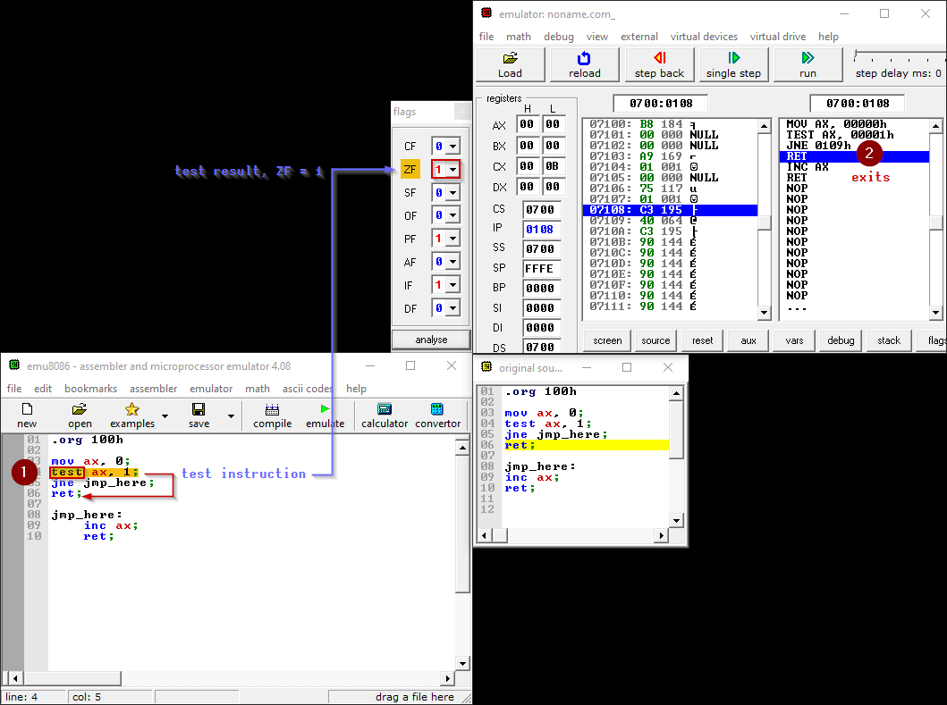Open the math menu in editor
947x705 pixels.
[258, 388]
